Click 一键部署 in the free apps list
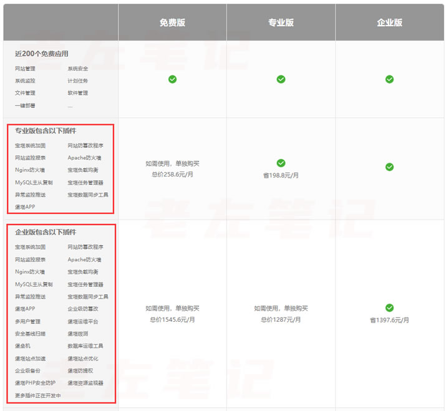This screenshot has height=411, width=446. pyautogui.click(x=25, y=106)
